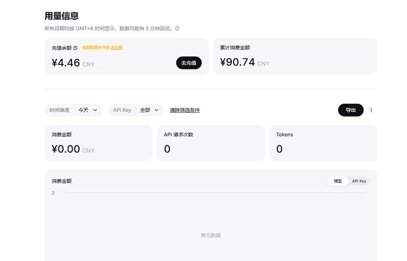Open the three-dot more options menu
This screenshot has height=261, width=407.
click(x=371, y=110)
